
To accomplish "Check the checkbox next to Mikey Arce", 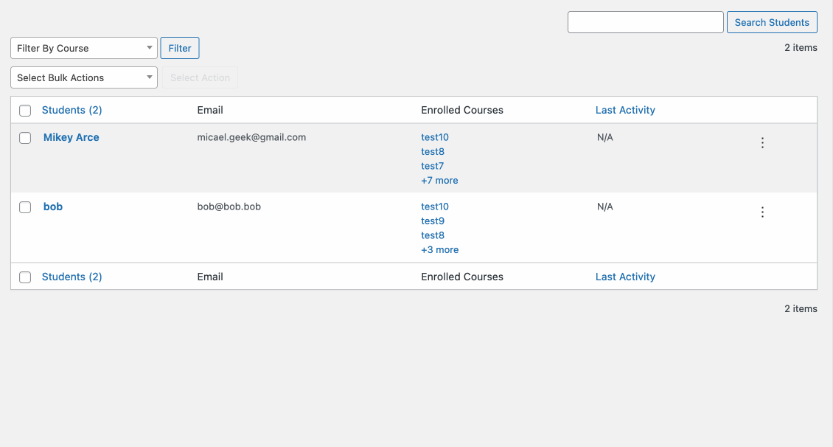I will pyautogui.click(x=24, y=137).
